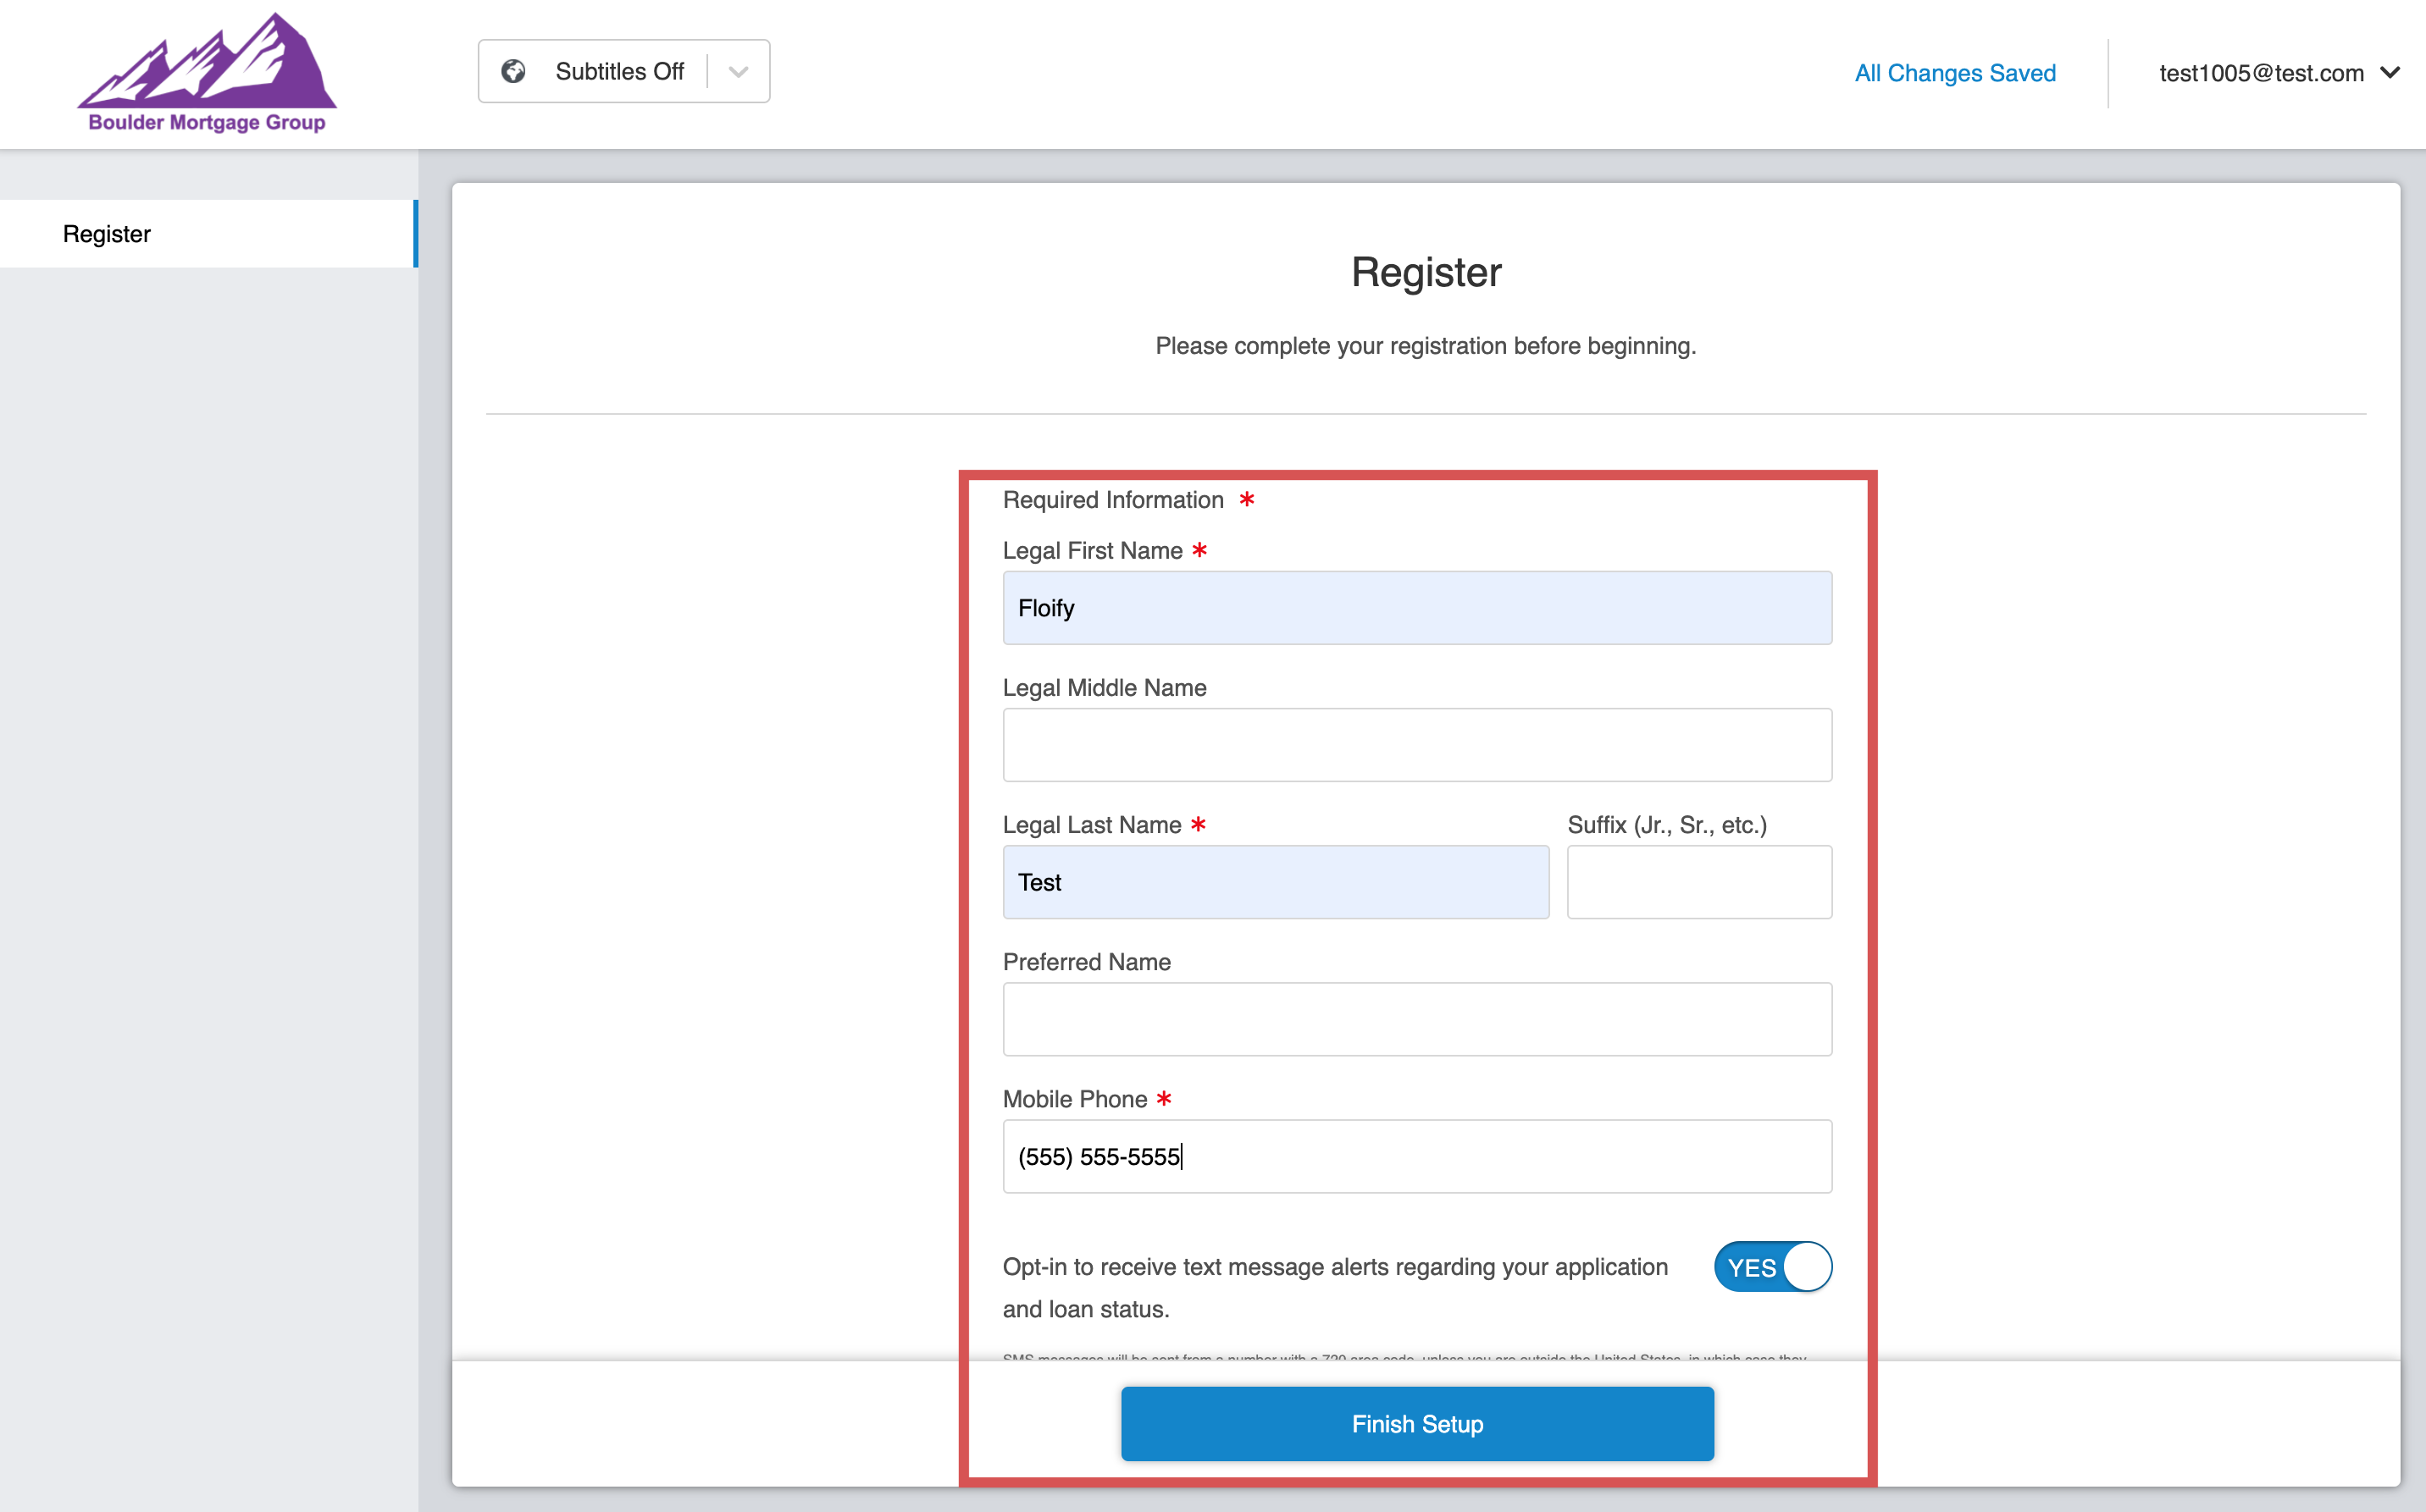This screenshot has width=2426, height=1512.
Task: Click the test1005@test.com account email
Action: [x=2260, y=73]
